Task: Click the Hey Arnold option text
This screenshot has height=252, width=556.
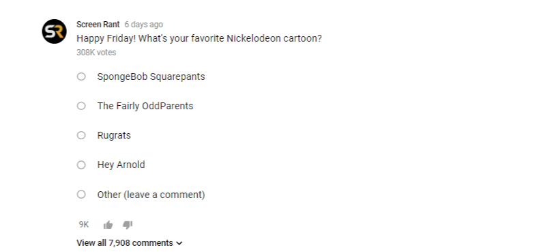Action: (x=121, y=165)
